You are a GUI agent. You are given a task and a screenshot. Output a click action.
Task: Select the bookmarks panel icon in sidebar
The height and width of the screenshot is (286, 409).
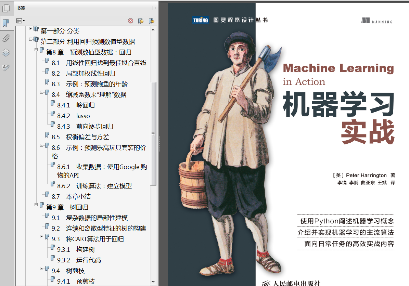pyautogui.click(x=6, y=23)
